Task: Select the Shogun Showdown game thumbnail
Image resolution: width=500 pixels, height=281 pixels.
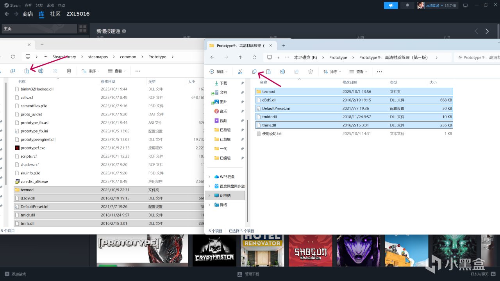Action: [311, 251]
